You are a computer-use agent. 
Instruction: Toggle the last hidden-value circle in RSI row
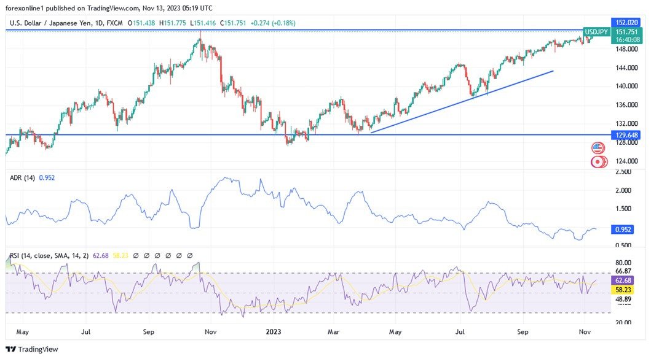[x=189, y=255]
